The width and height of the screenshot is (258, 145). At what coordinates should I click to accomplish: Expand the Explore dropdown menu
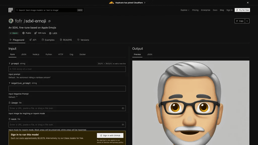(x=185, y=10)
